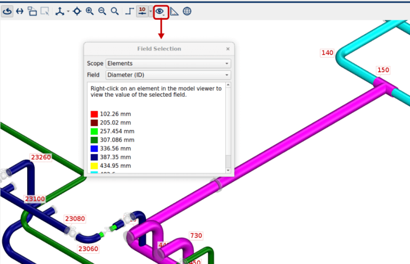This screenshot has height=264, width=410.
Task: Close the Field Selection dialog
Action: click(x=228, y=49)
